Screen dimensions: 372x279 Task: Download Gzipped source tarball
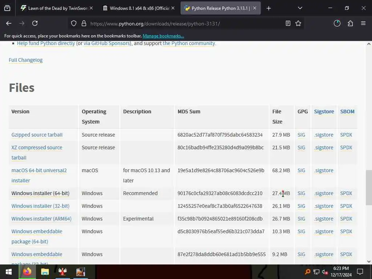(37, 135)
